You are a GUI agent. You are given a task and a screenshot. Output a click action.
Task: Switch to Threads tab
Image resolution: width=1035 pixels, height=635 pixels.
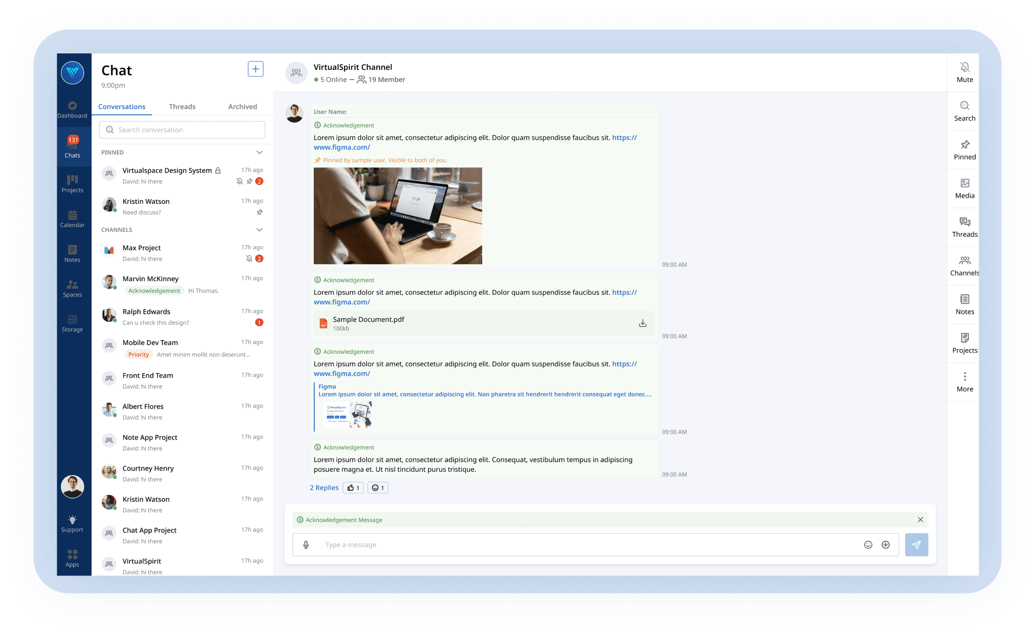[x=182, y=106]
